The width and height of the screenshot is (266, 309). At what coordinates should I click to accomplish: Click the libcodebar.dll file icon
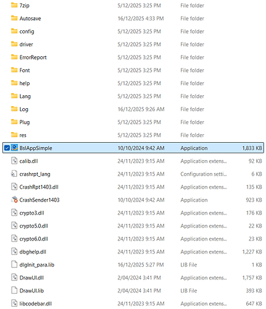[14, 303]
